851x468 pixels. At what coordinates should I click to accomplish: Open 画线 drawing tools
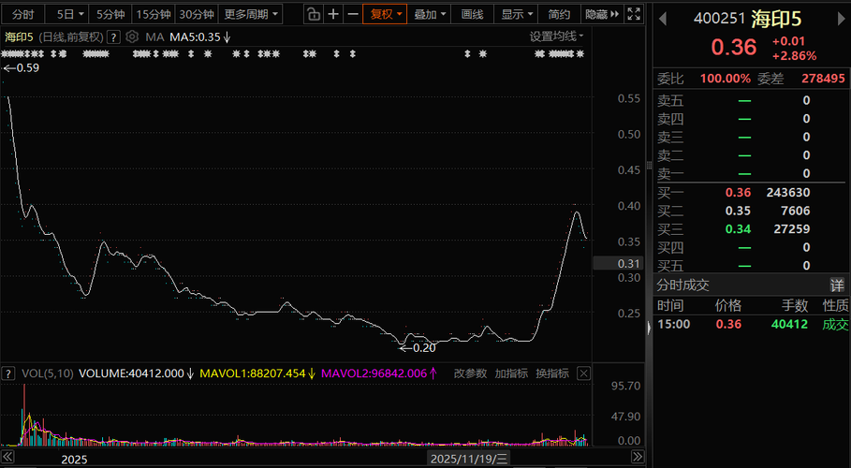[472, 14]
